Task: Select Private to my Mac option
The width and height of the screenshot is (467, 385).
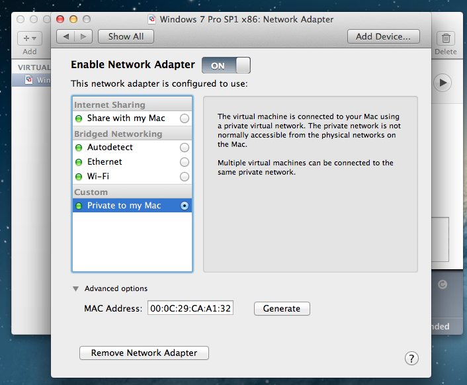Action: click(184, 206)
